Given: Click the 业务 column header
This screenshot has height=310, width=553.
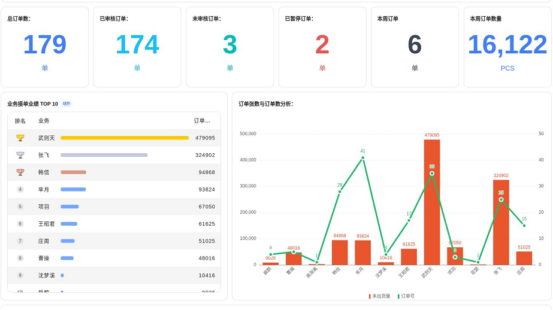Looking at the screenshot, I should (44, 121).
